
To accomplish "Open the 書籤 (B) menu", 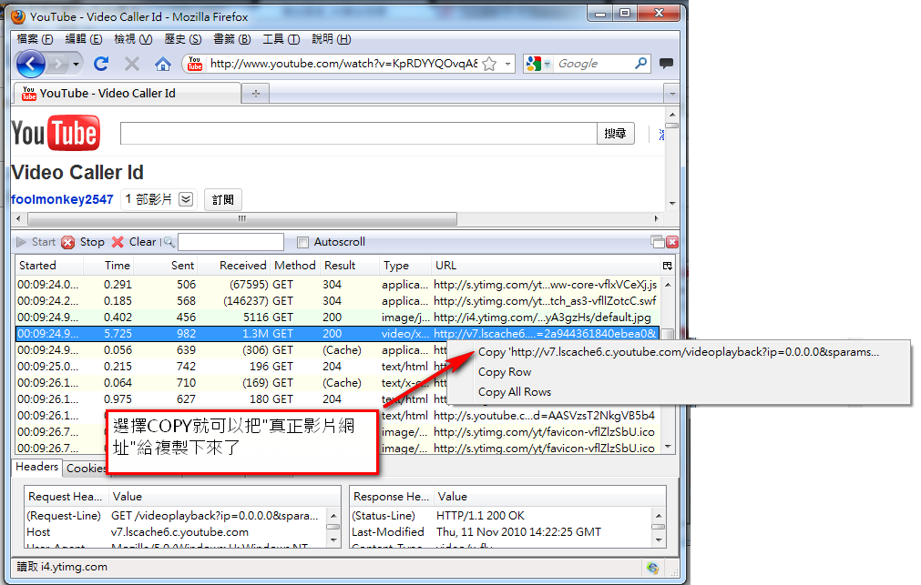I will tap(232, 39).
